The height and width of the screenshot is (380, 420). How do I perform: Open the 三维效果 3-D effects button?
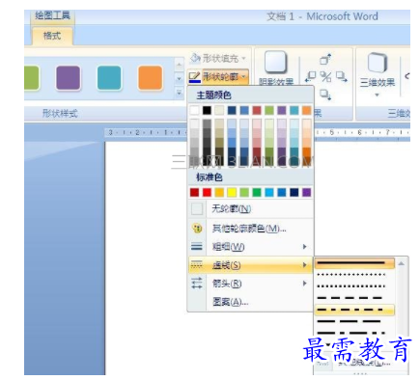tap(378, 74)
